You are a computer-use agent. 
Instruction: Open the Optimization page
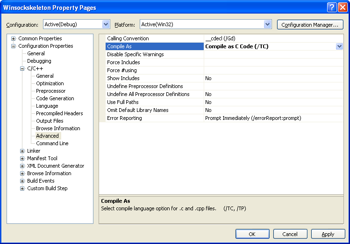point(50,83)
